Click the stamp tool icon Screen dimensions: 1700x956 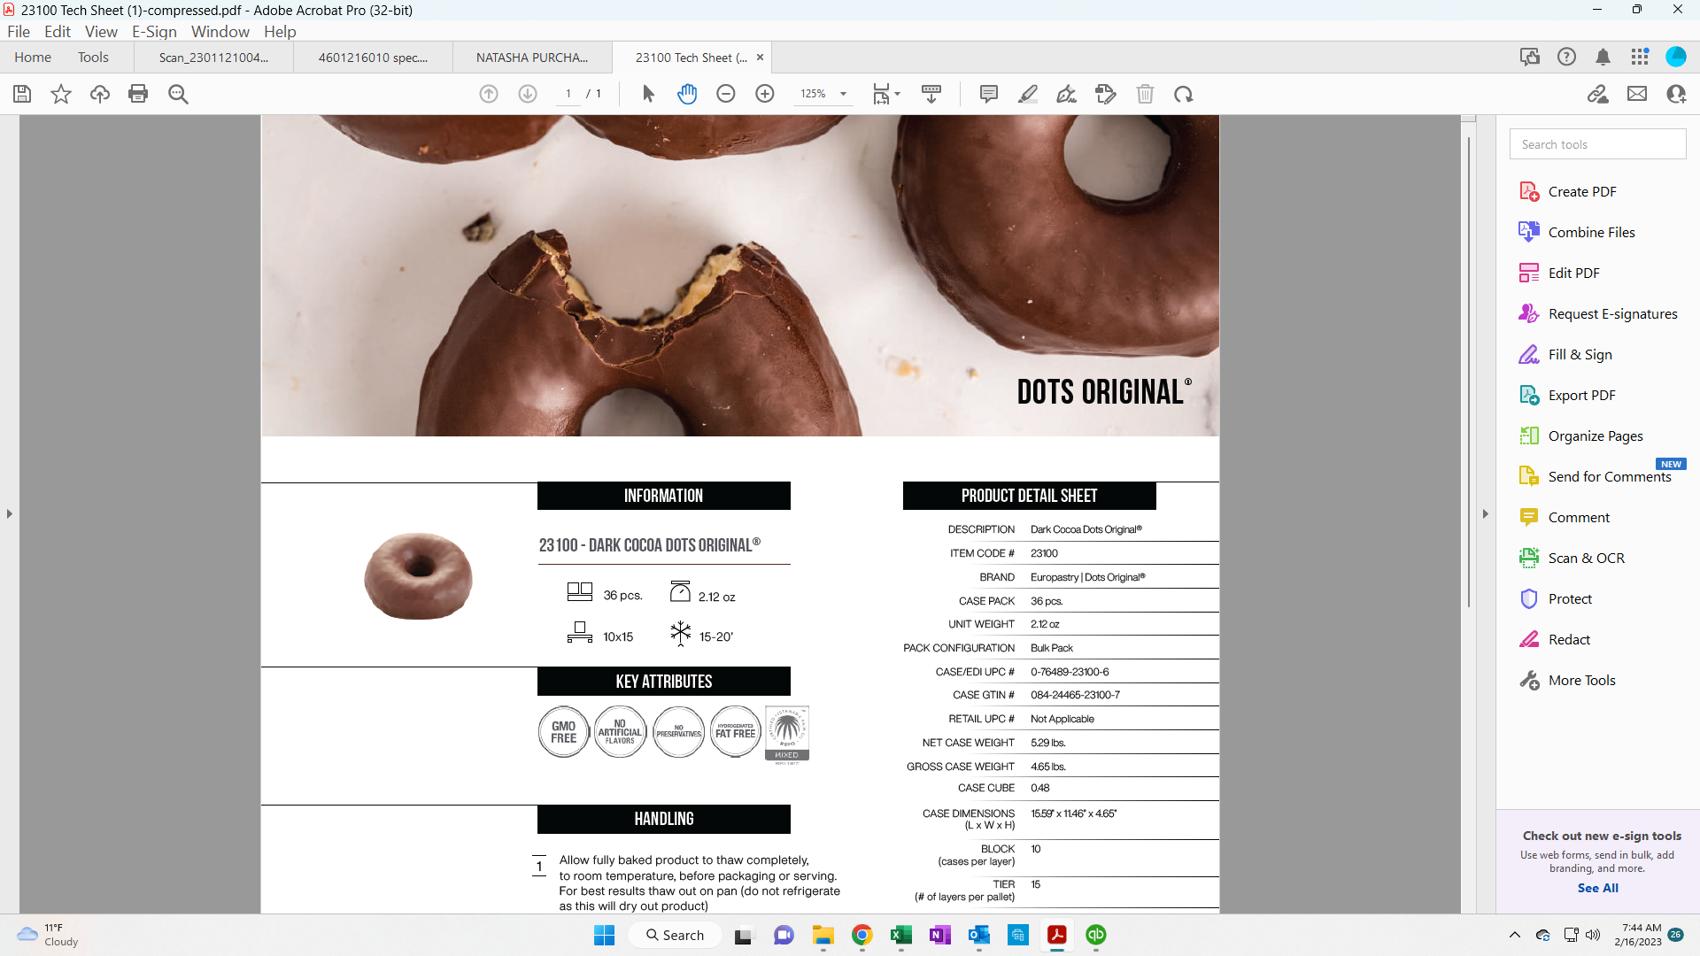pos(1106,94)
